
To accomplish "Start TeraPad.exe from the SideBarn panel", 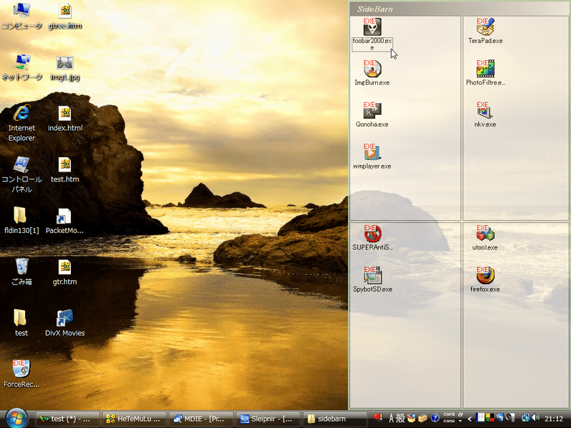I will pyautogui.click(x=485, y=27).
